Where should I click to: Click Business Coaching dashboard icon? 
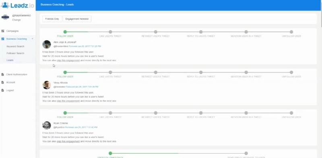coord(3,39)
